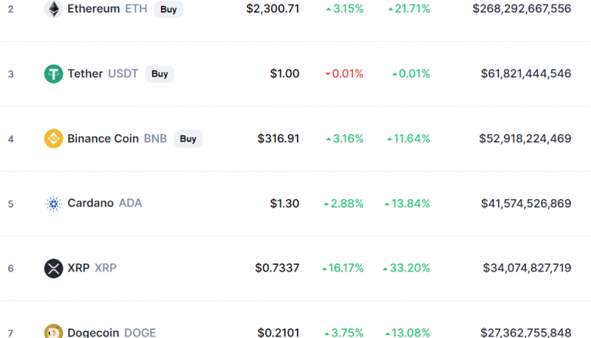Screen dimensions: 591x338
Task: Hit the Buy button for Binance Coin
Action: click(x=188, y=139)
